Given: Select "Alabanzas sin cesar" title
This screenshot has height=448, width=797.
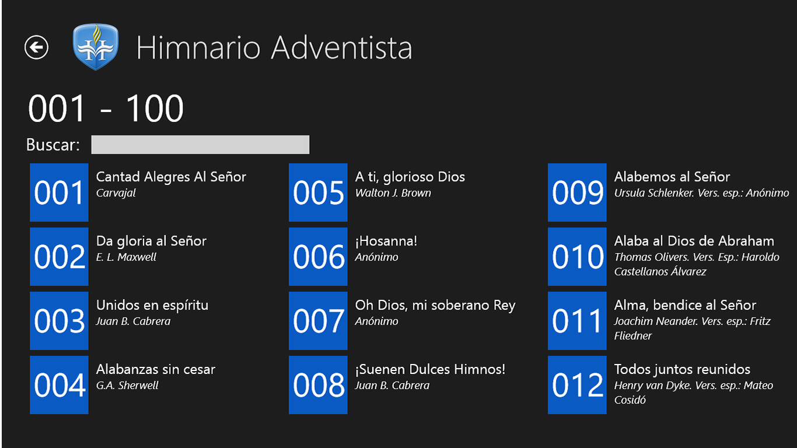Looking at the screenshot, I should click(155, 369).
